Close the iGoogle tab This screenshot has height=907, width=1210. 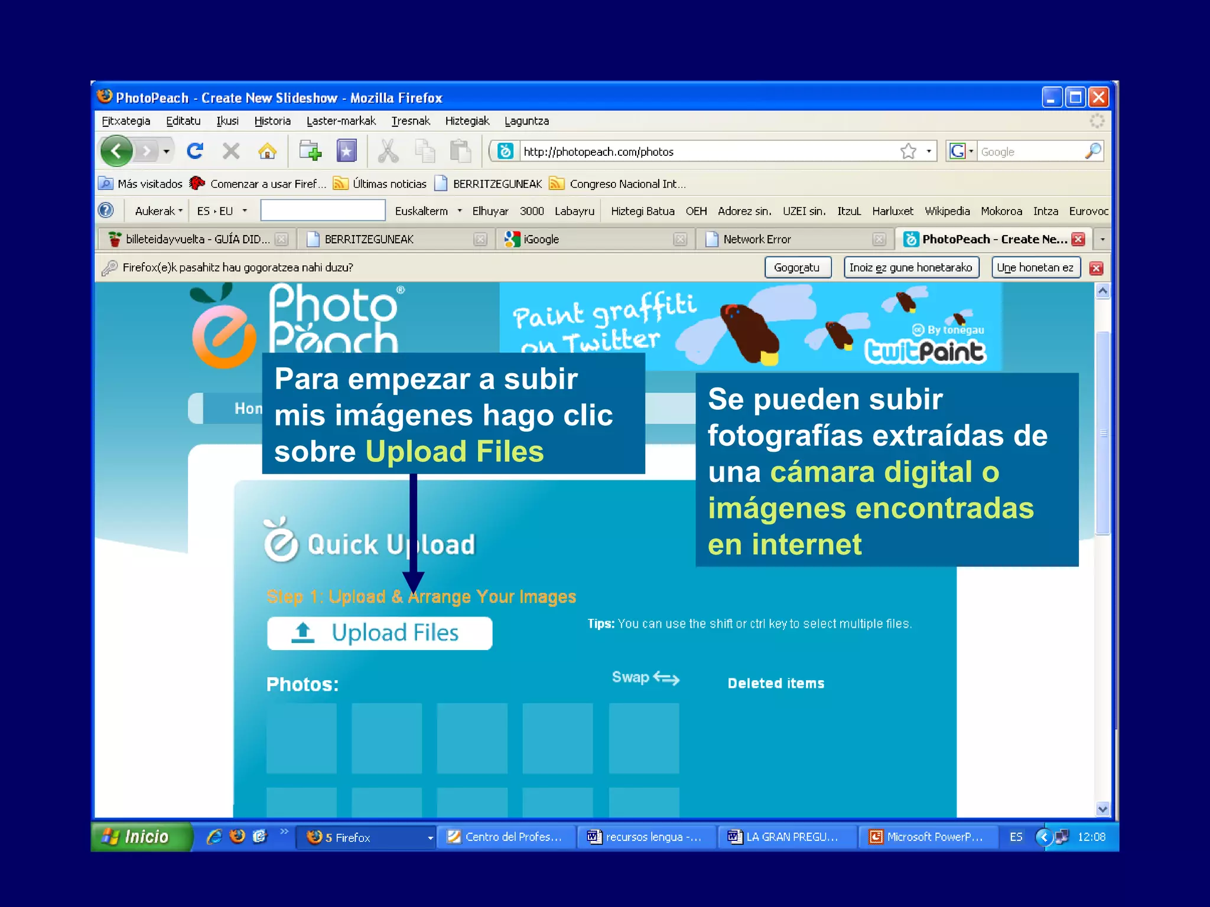(680, 239)
